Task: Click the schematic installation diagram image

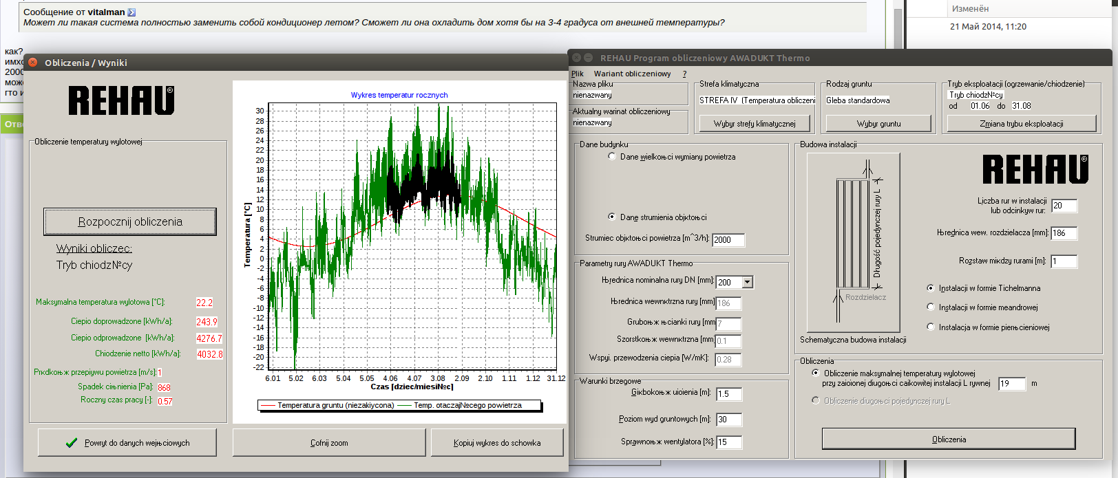Action: pyautogui.click(x=853, y=242)
